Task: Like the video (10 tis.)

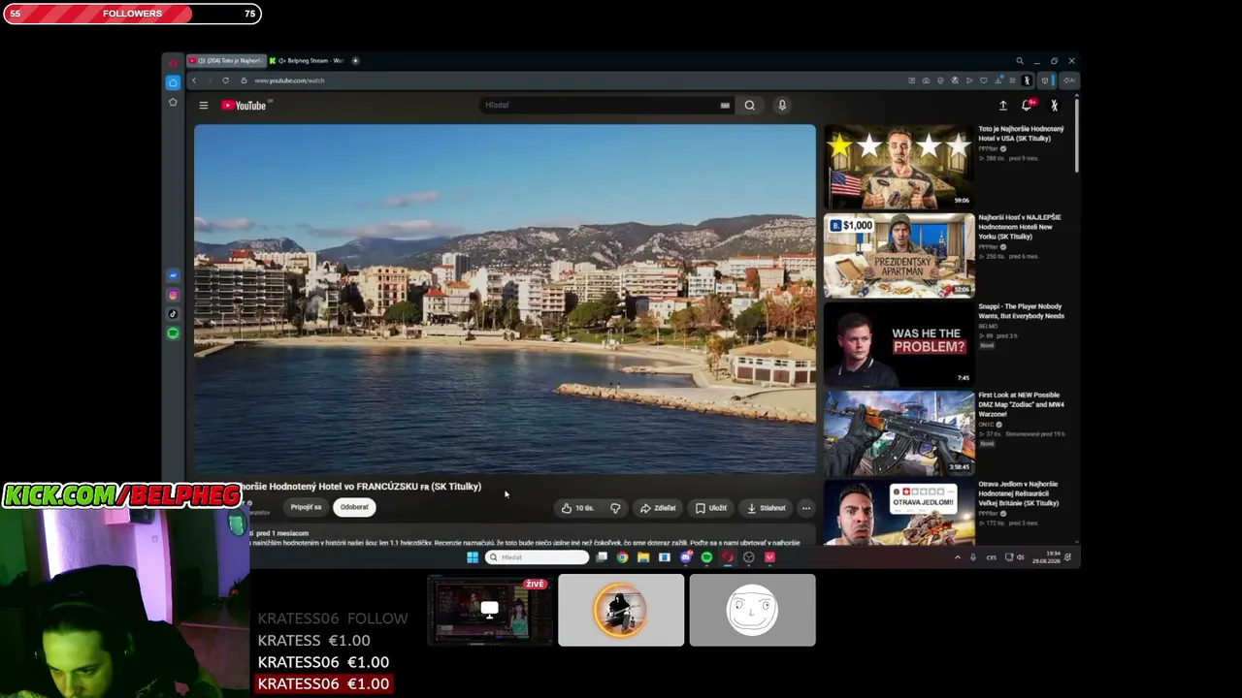Action: pos(577,508)
